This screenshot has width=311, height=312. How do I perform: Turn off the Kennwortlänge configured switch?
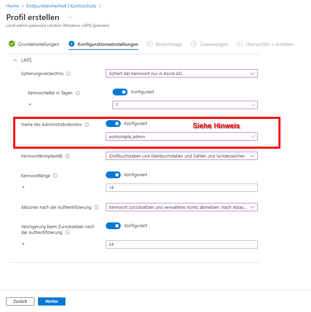tap(113, 175)
